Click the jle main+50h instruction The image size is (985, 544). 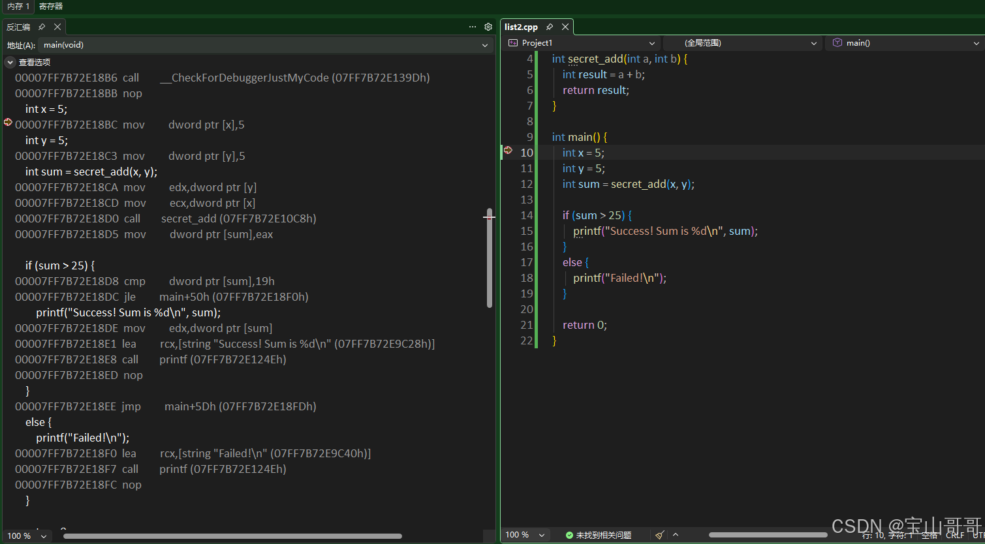(162, 297)
